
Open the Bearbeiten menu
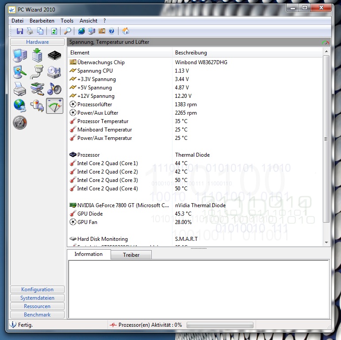click(x=42, y=21)
